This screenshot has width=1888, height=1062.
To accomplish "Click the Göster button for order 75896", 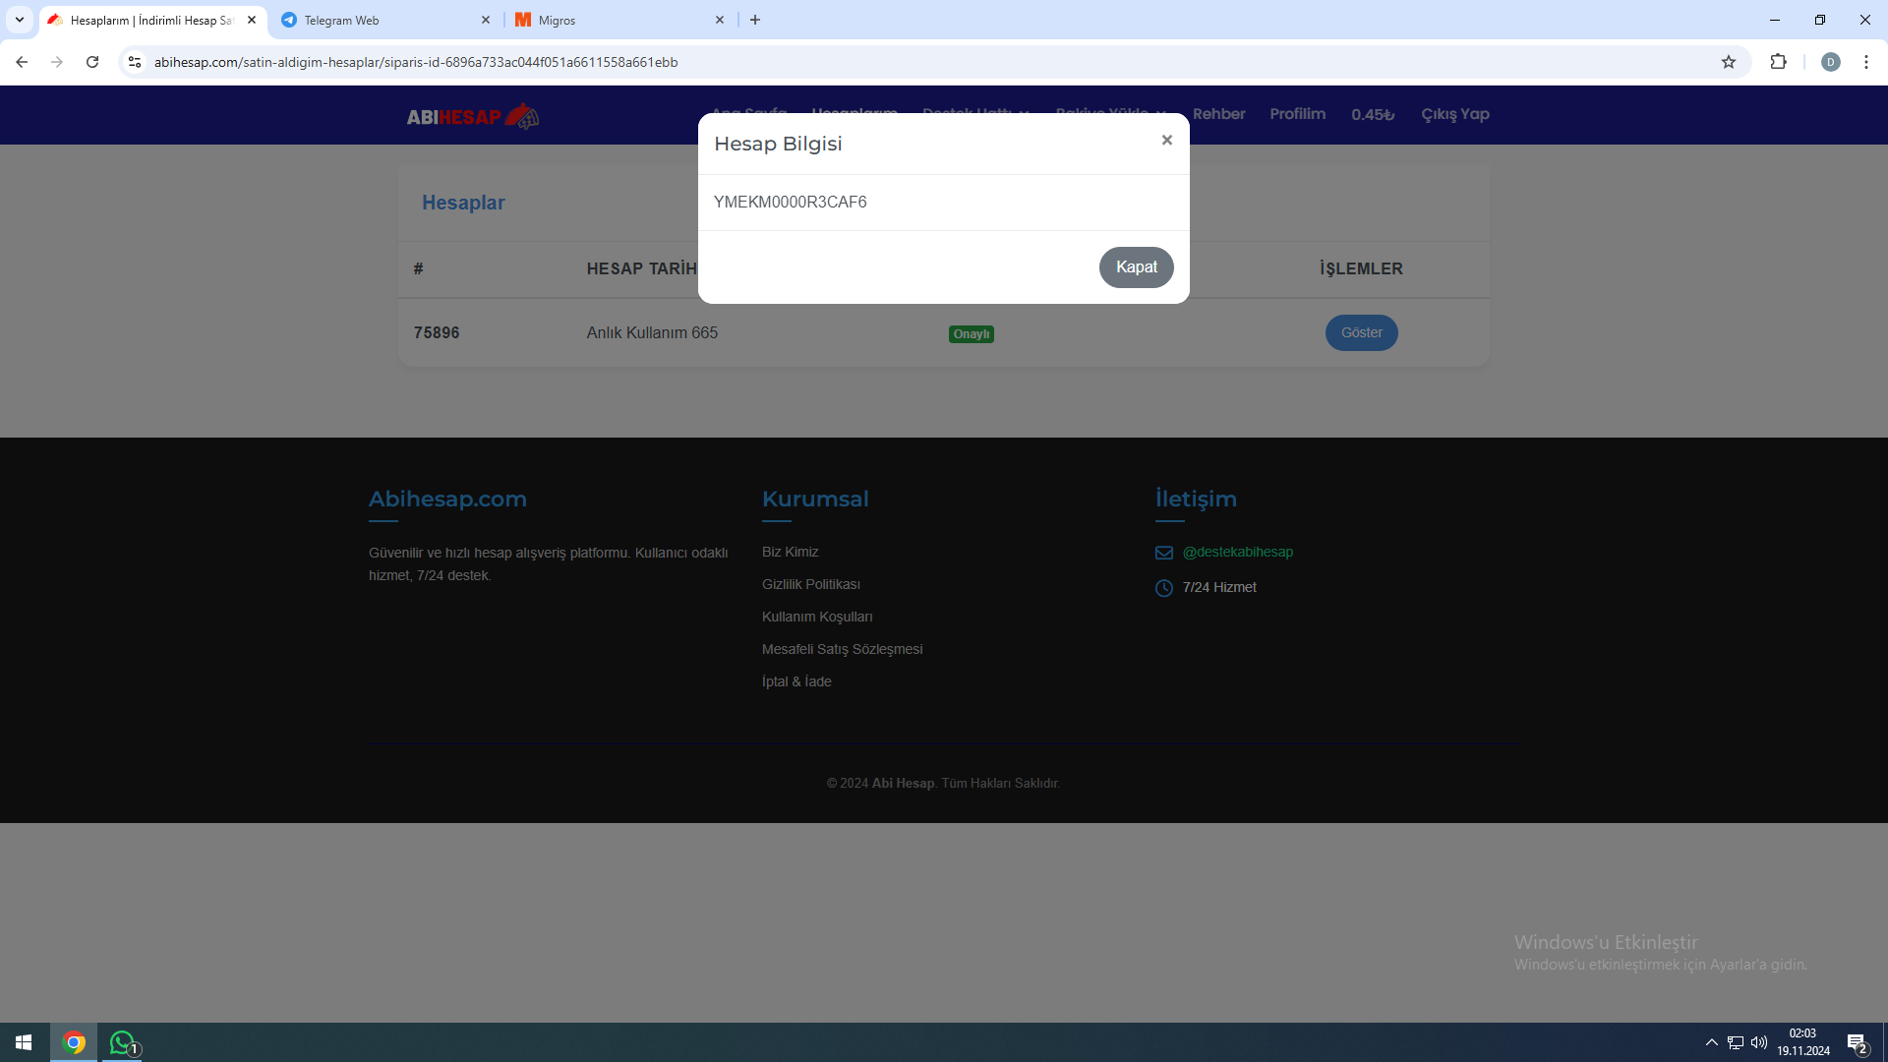I will pyautogui.click(x=1361, y=333).
